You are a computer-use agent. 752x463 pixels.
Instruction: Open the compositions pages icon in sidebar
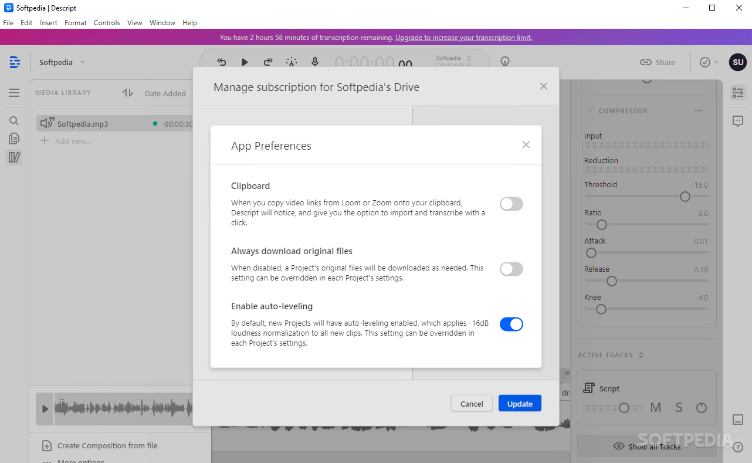click(x=14, y=138)
